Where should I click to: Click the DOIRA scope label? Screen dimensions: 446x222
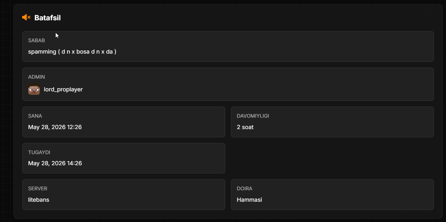245,189
